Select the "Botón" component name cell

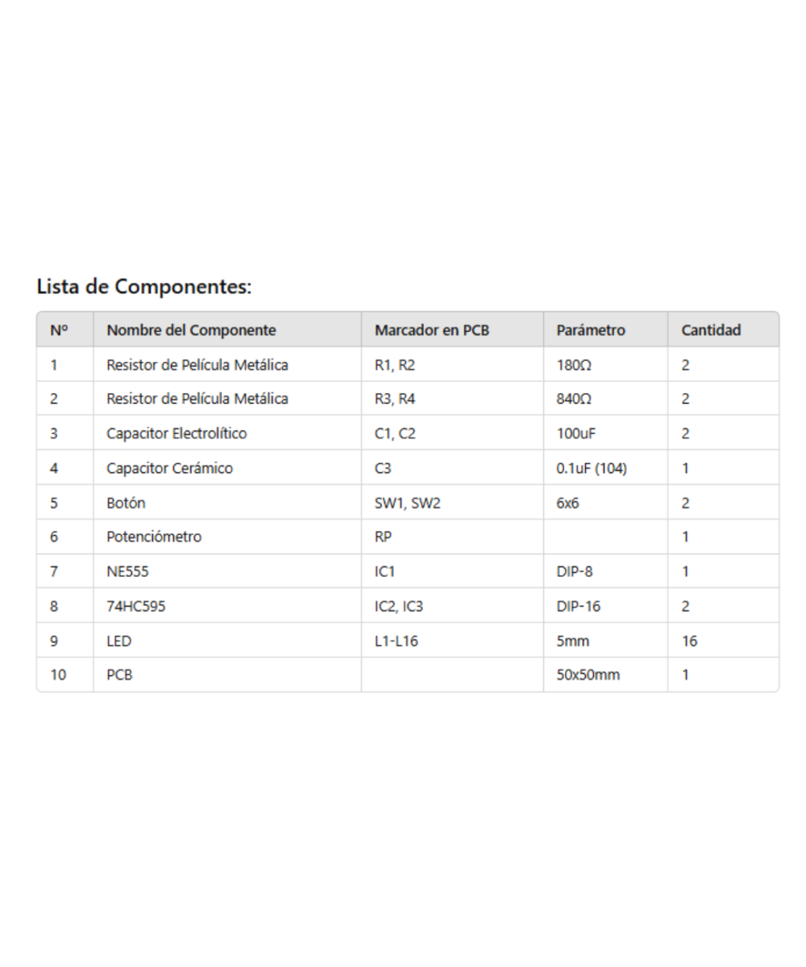point(126,503)
